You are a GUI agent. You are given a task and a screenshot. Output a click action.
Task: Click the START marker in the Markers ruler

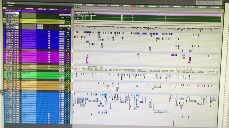(77, 7)
